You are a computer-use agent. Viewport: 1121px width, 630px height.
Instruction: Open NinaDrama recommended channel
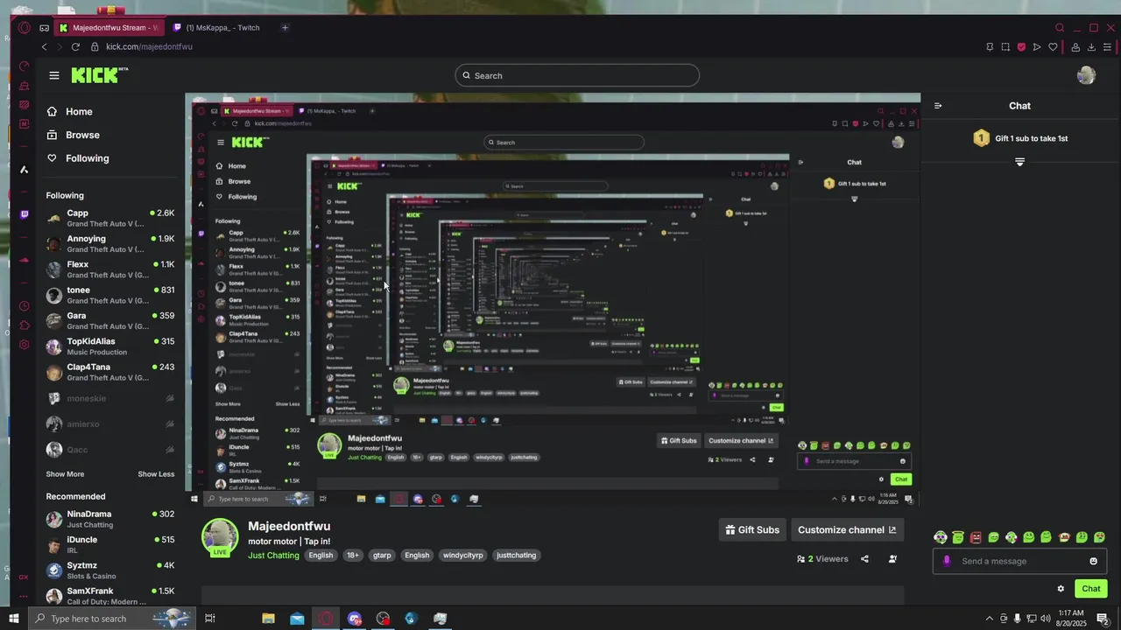pyautogui.click(x=110, y=519)
